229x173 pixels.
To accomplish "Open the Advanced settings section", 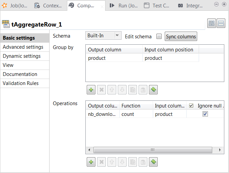I will click(x=23, y=47).
